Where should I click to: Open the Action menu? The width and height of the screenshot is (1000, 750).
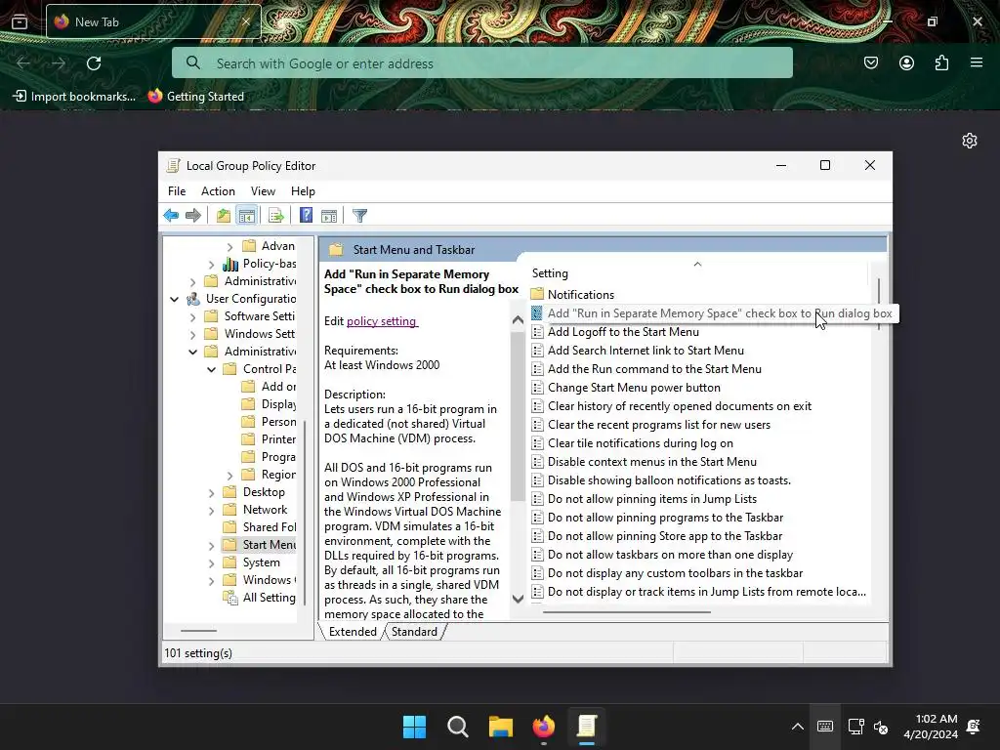point(218,191)
